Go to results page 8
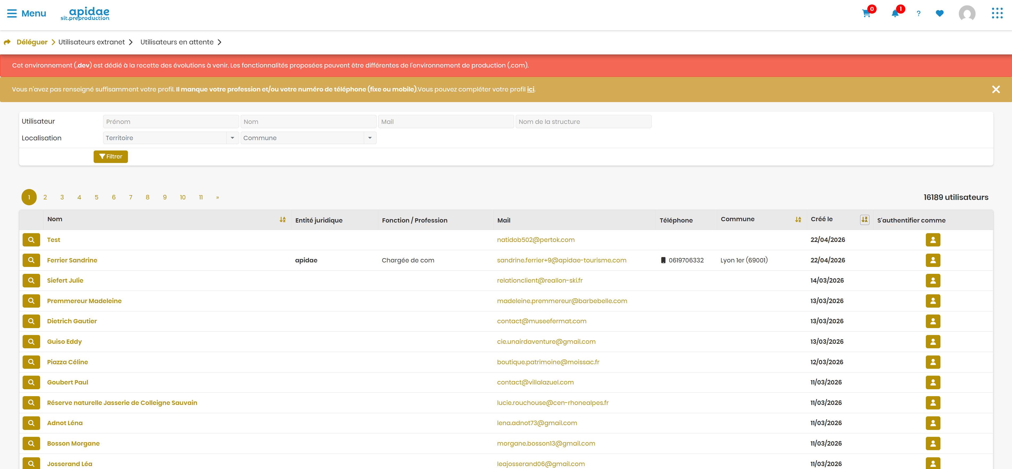This screenshot has height=469, width=1012. click(147, 197)
